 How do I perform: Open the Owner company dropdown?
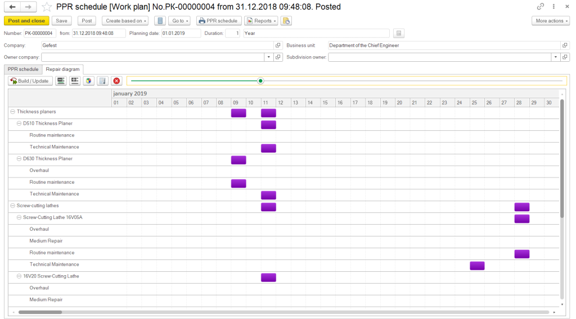click(269, 57)
